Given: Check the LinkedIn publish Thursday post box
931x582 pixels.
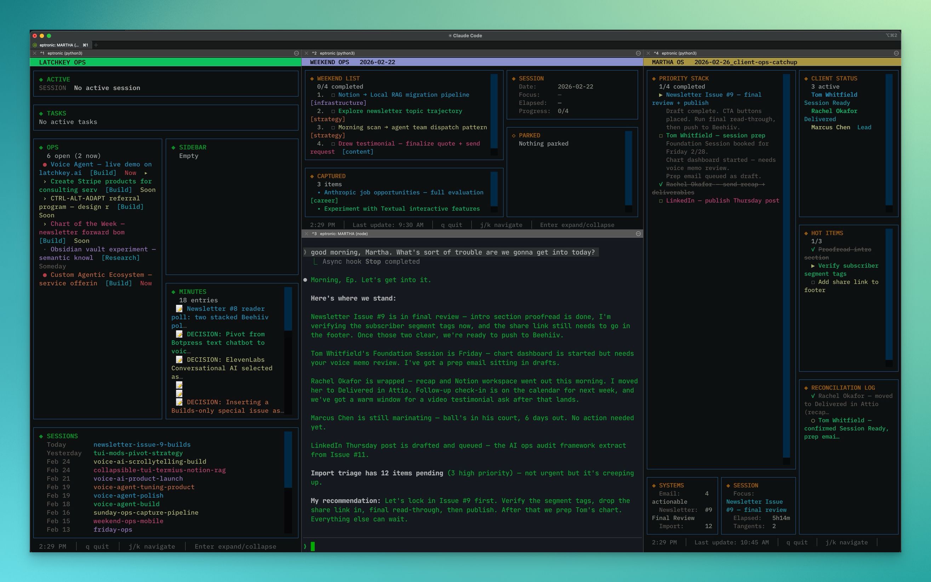Looking at the screenshot, I should coord(661,201).
